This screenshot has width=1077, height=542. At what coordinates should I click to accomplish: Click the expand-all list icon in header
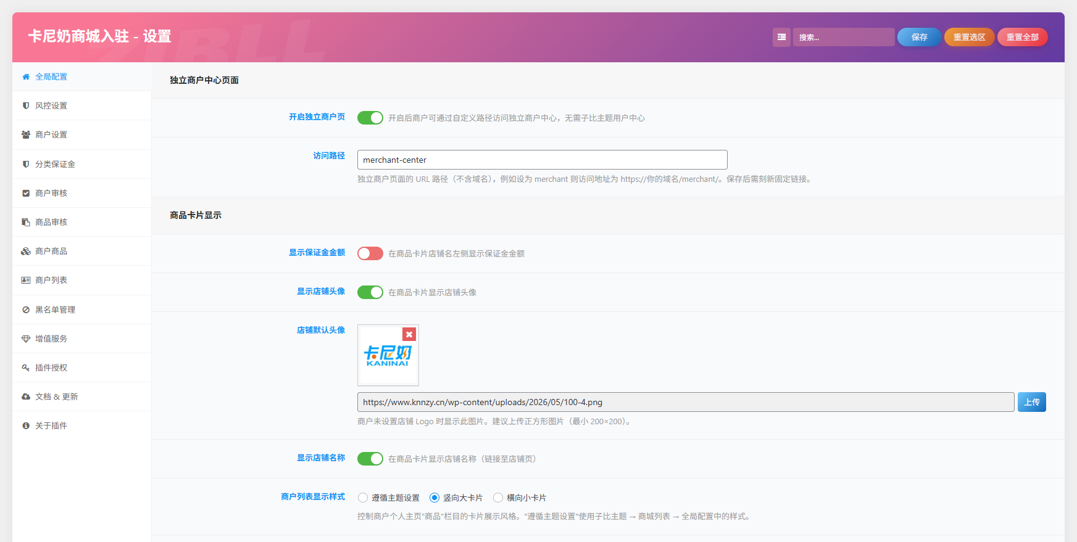point(781,37)
